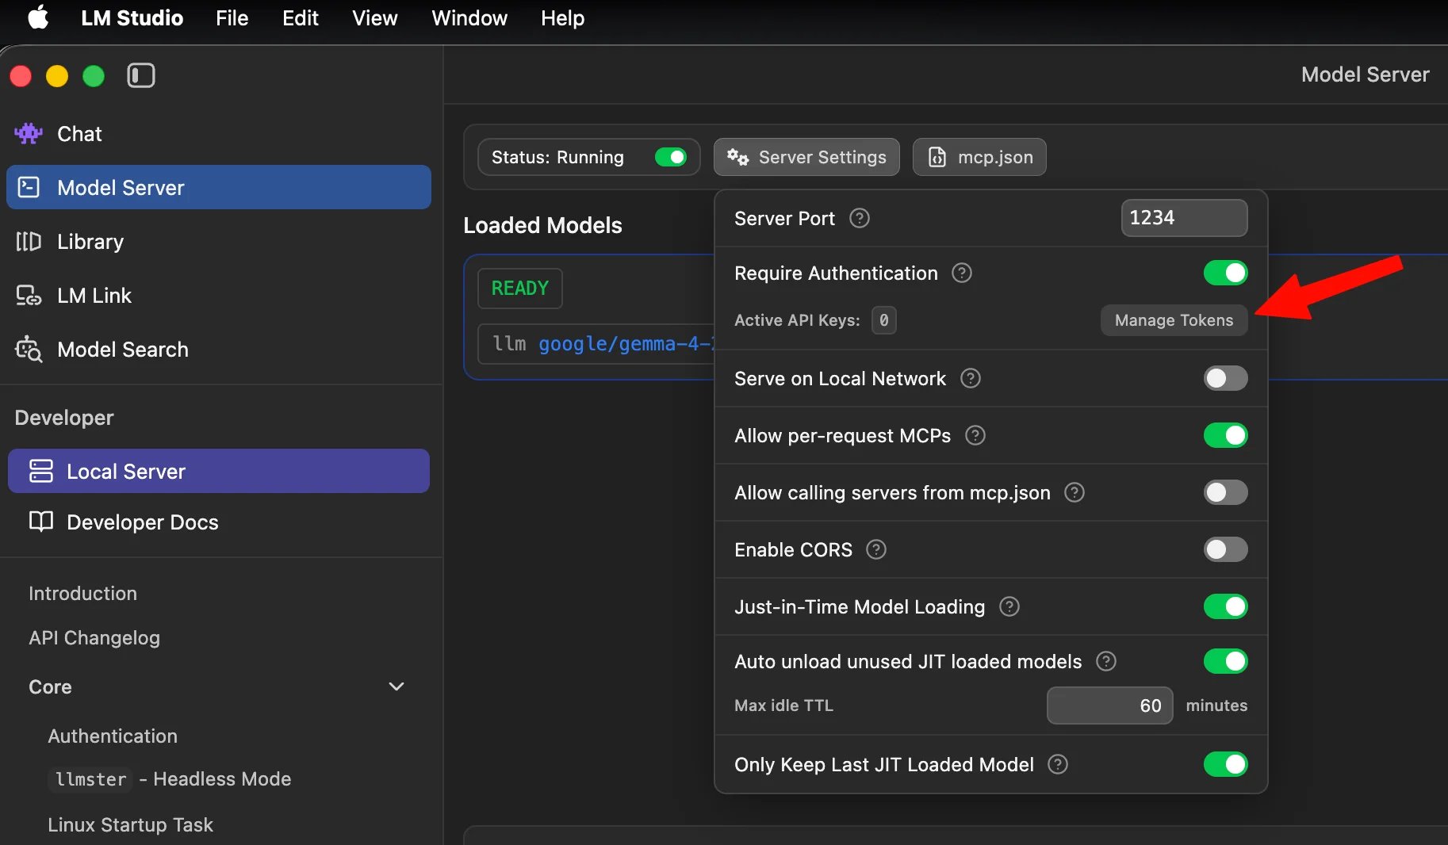Screen dimensions: 1448x845
Task: Turn off Allow per-request MCPs
Action: tap(1225, 435)
